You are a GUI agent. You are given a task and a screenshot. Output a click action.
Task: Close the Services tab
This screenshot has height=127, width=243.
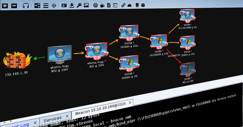point(67,116)
